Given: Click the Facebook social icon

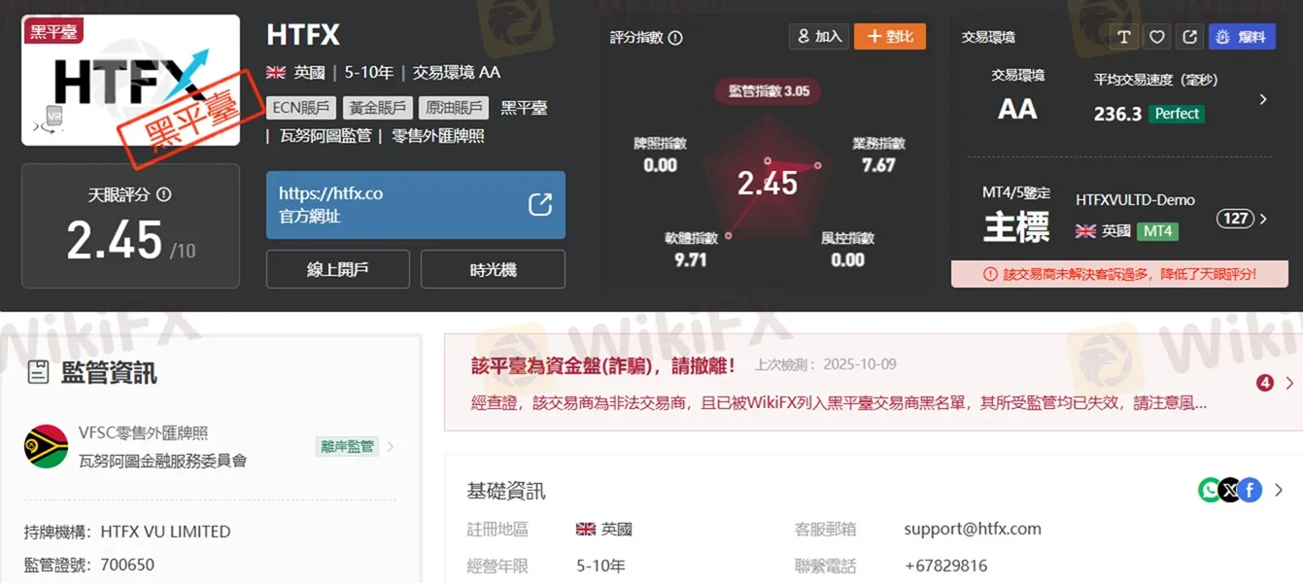Looking at the screenshot, I should pyautogui.click(x=1251, y=490).
